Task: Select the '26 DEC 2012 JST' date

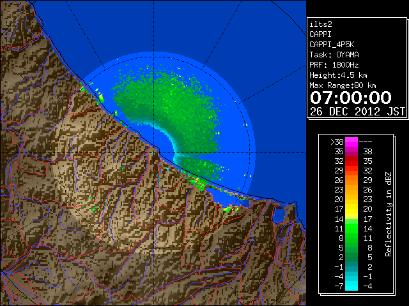Action: tap(357, 112)
